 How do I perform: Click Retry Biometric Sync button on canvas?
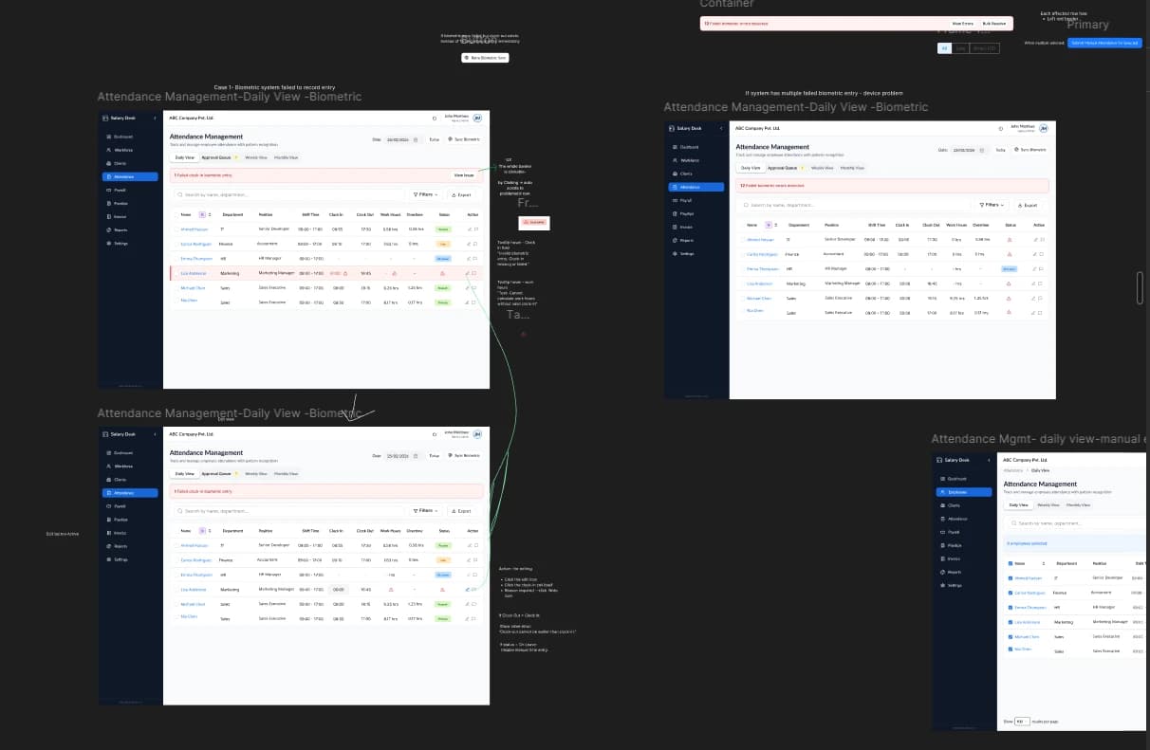click(x=485, y=58)
